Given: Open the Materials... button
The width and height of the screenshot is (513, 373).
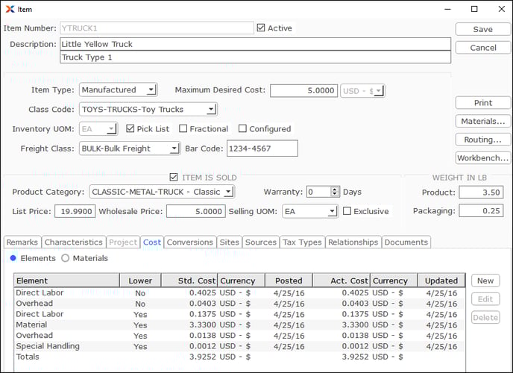Looking at the screenshot, I should (x=483, y=121).
